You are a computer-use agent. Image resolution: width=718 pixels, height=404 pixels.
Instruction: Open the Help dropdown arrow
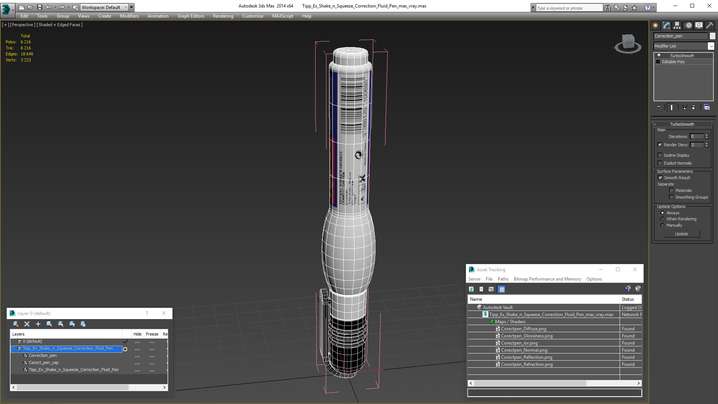[653, 7]
